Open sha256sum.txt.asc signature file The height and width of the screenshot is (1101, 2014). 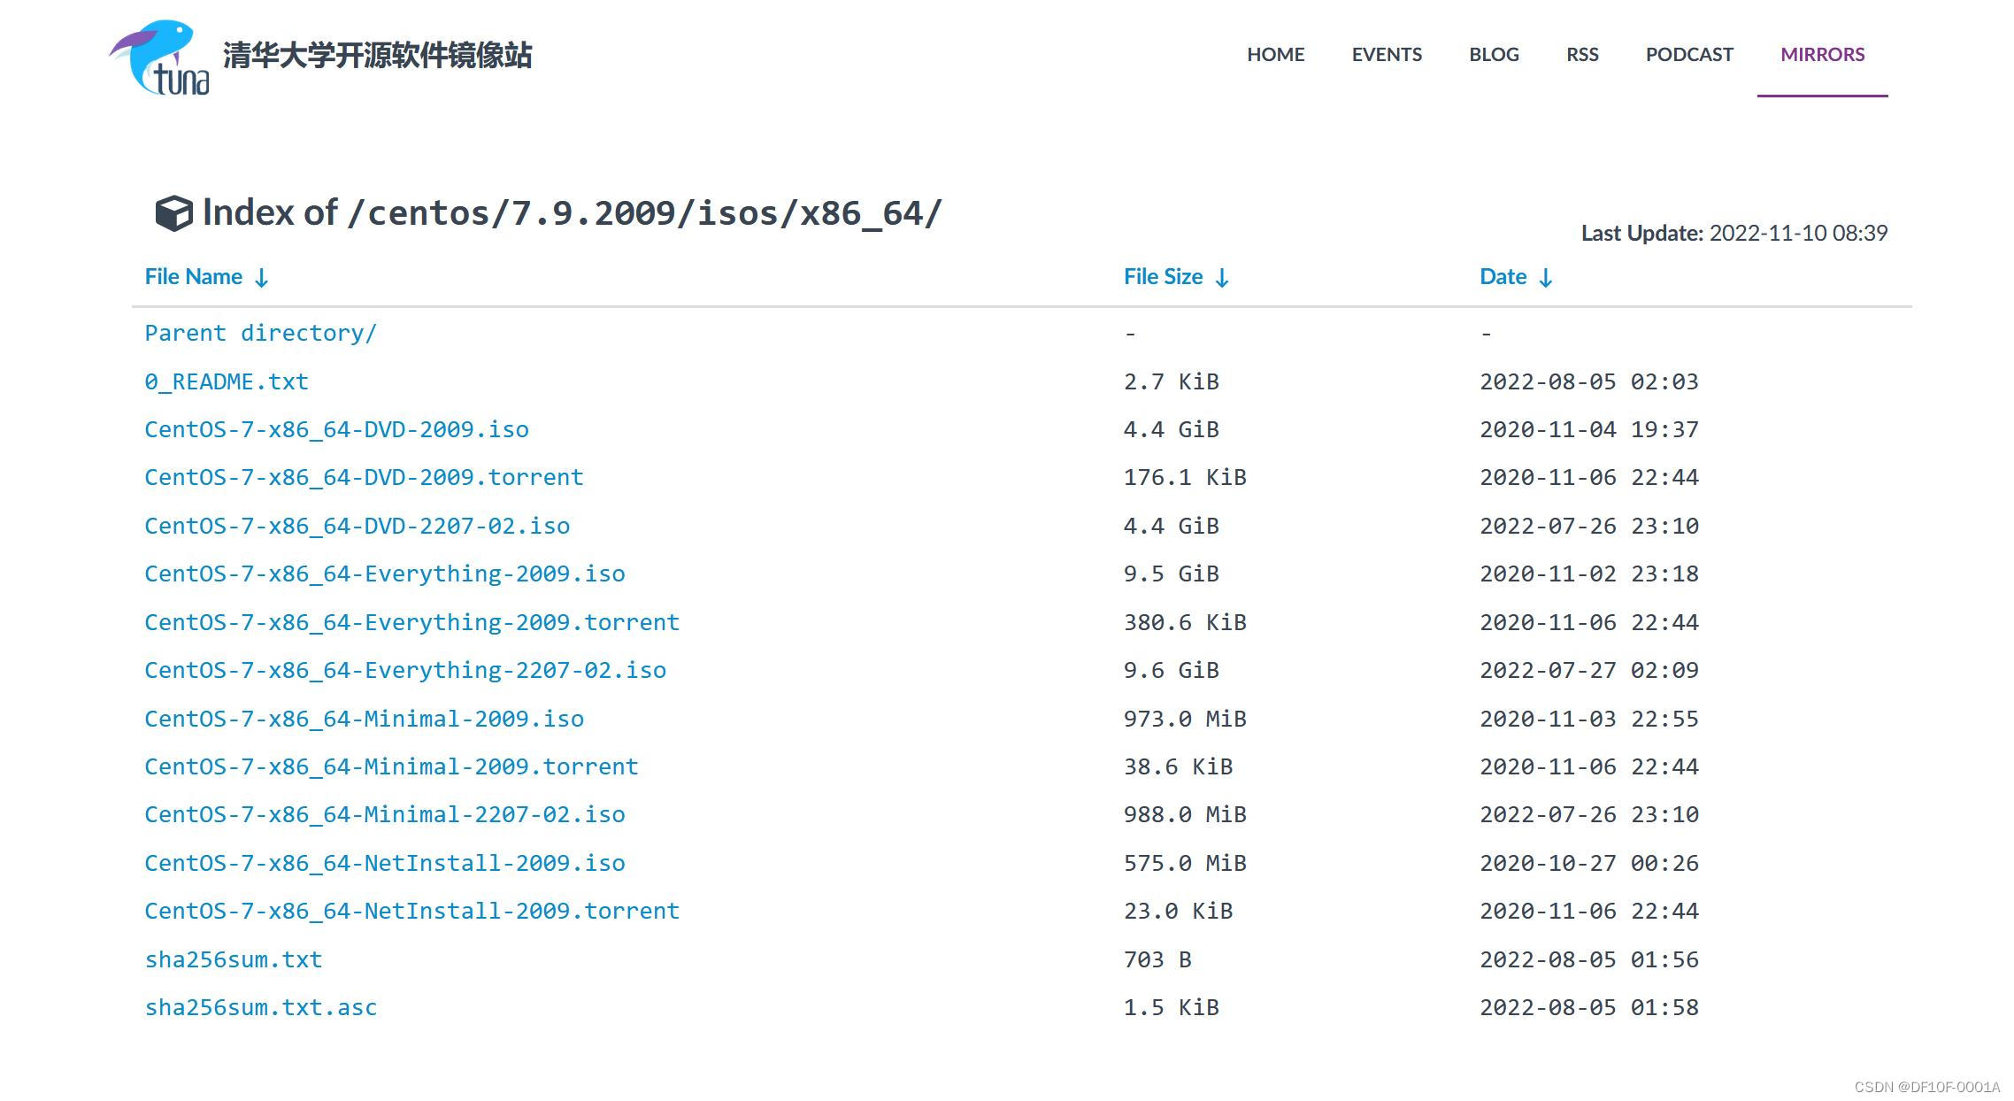click(x=261, y=1007)
